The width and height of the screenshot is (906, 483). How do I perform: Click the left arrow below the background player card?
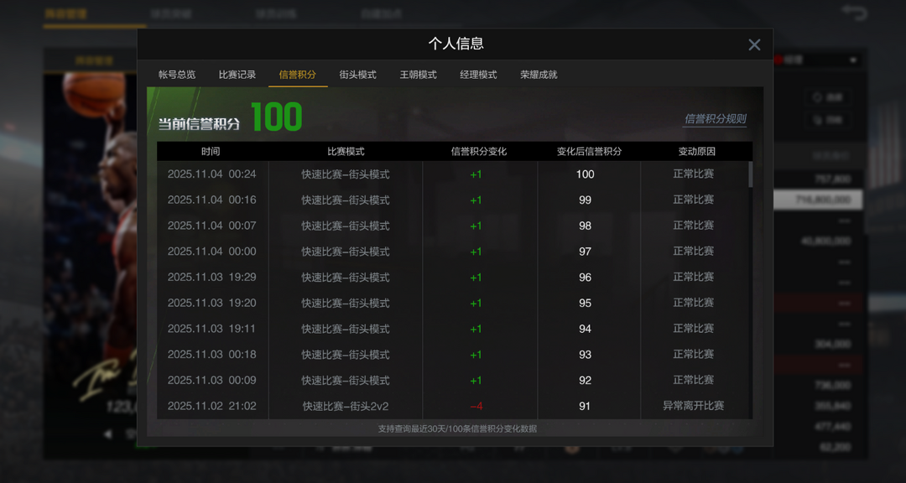click(x=107, y=434)
